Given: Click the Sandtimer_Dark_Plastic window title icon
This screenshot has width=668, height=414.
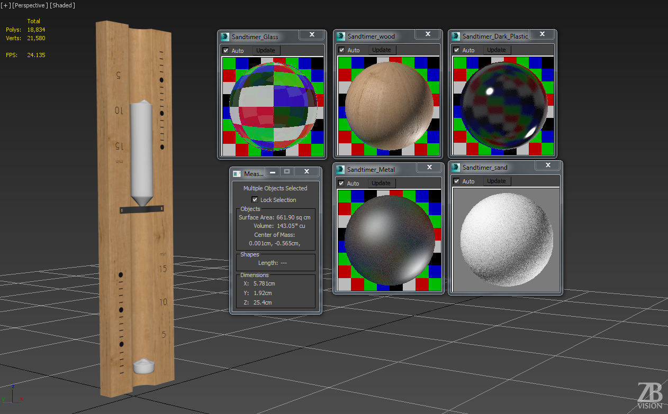Looking at the screenshot, I should click(x=456, y=36).
